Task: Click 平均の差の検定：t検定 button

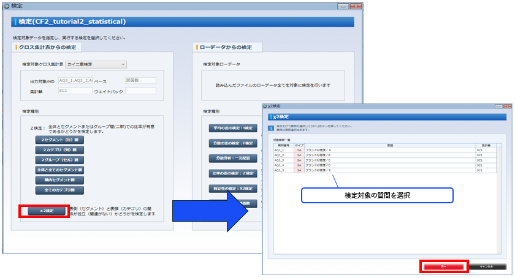Action: [x=233, y=128]
